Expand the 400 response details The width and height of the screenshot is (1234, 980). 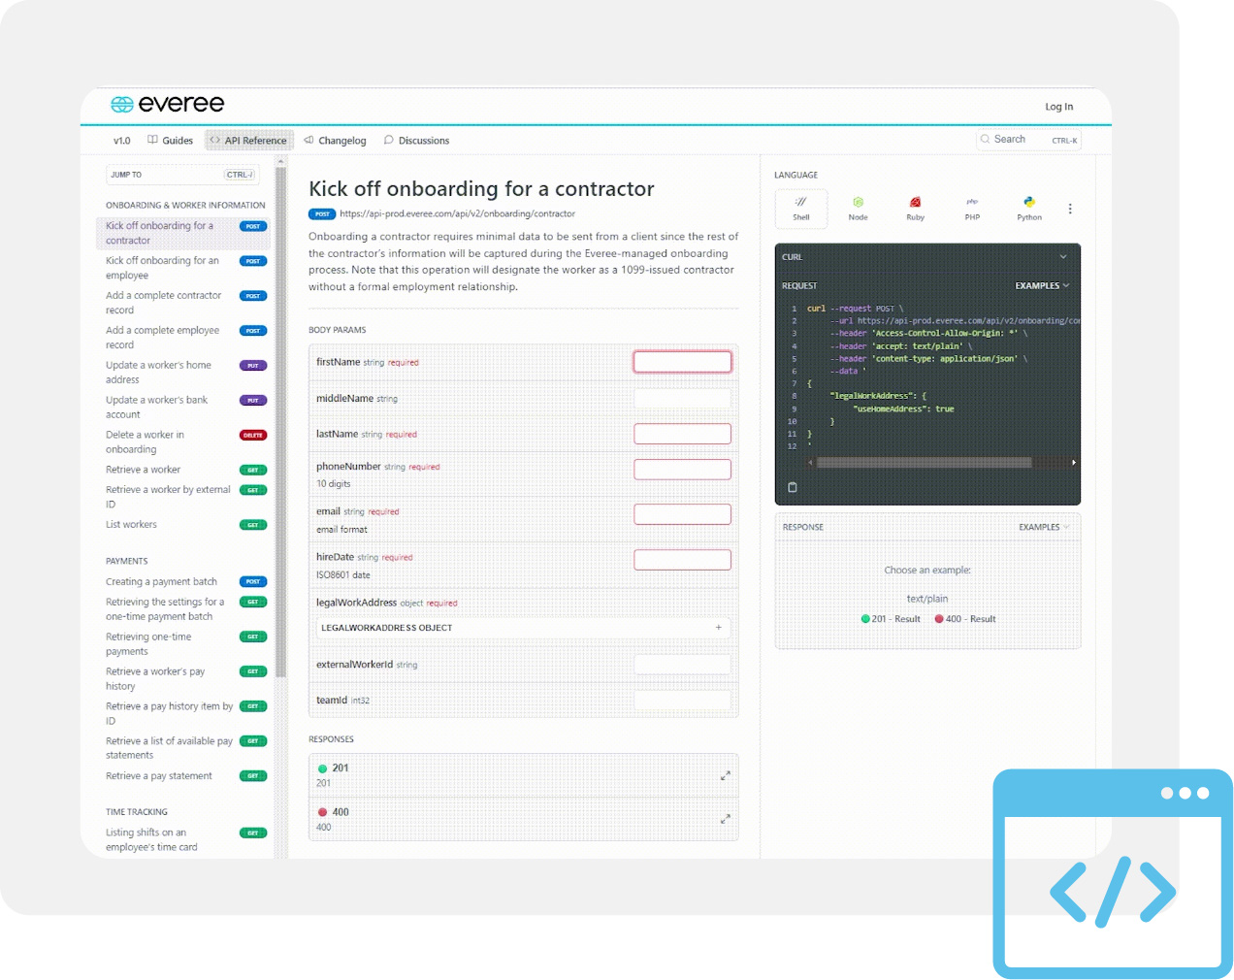[x=725, y=819]
